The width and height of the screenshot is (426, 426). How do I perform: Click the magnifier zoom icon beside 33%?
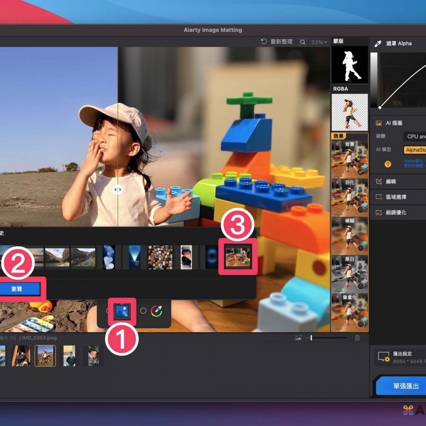pyautogui.click(x=303, y=42)
